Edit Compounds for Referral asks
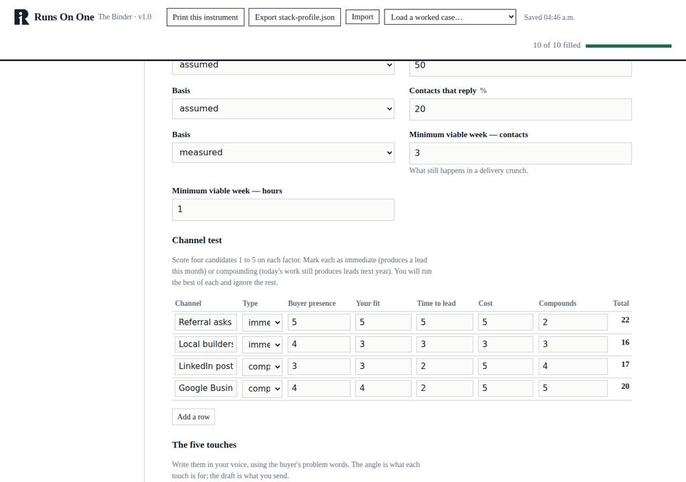This screenshot has height=482, width=686. pos(573,322)
